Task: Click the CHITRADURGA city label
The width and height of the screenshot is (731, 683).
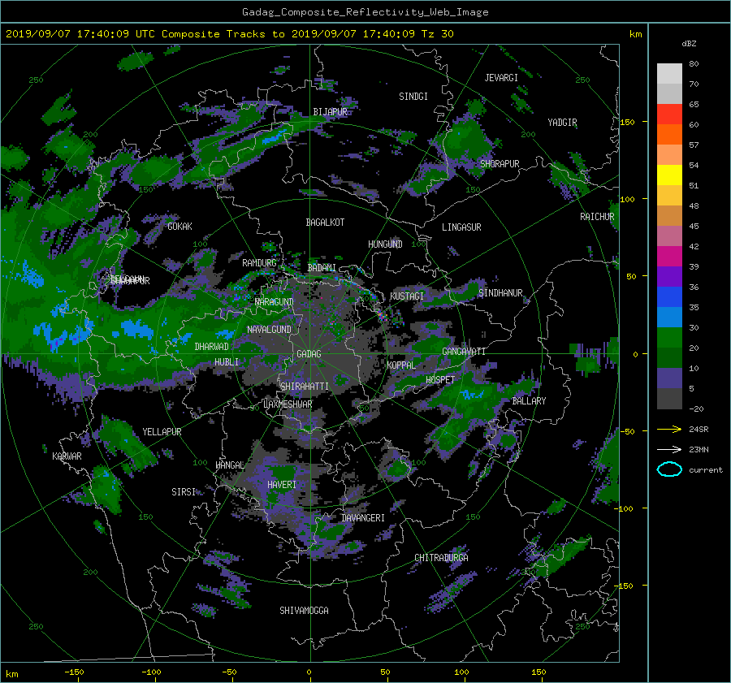Action: pyautogui.click(x=441, y=558)
